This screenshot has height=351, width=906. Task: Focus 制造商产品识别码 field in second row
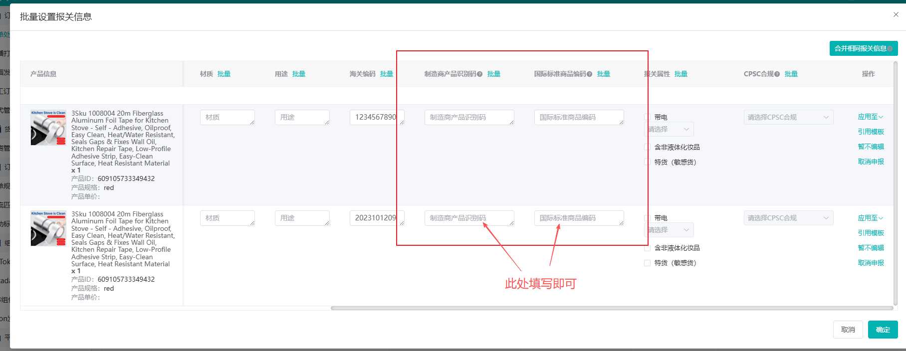[x=469, y=218]
